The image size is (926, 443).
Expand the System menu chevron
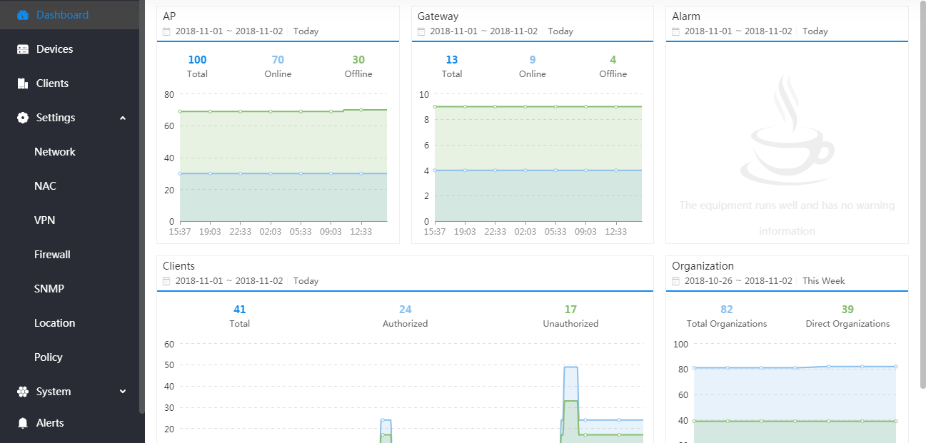coord(123,392)
